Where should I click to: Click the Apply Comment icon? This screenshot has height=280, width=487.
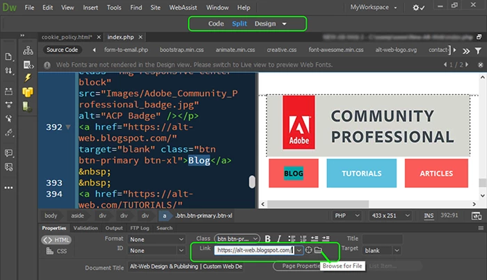pyautogui.click(x=8, y=153)
